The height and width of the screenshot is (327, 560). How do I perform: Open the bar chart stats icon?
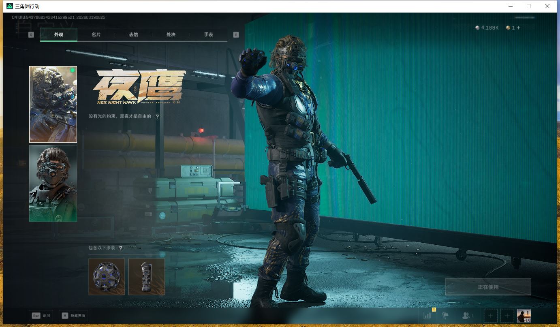coord(427,316)
